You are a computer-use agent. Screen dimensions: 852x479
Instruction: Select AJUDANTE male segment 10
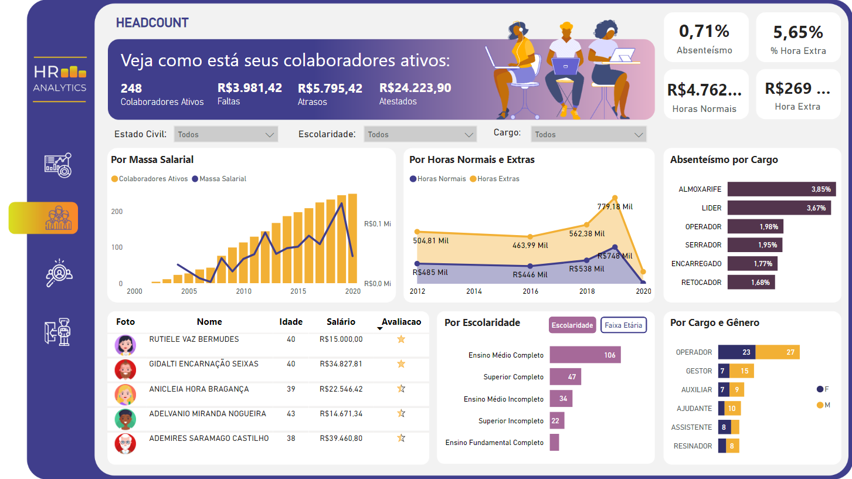coord(733,409)
